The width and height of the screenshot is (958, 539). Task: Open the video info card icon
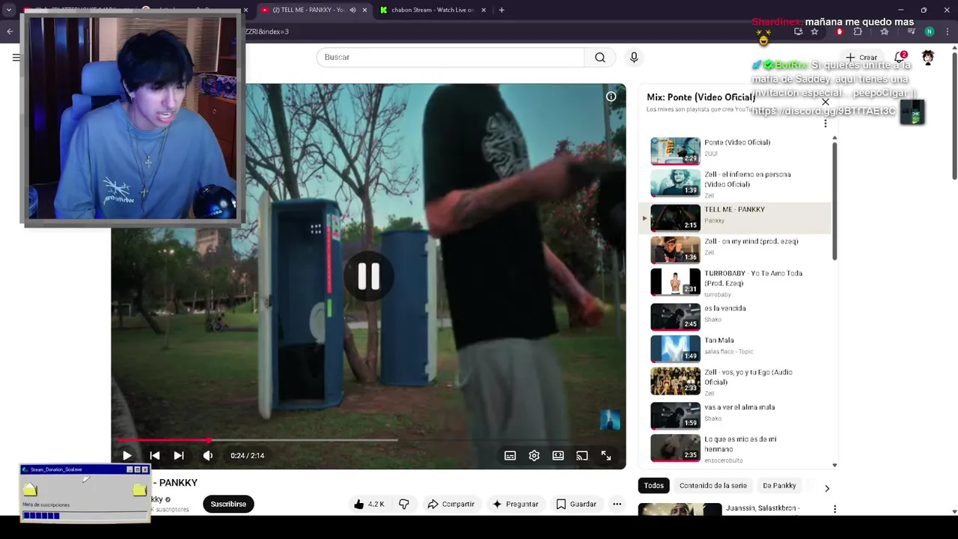[x=611, y=97]
